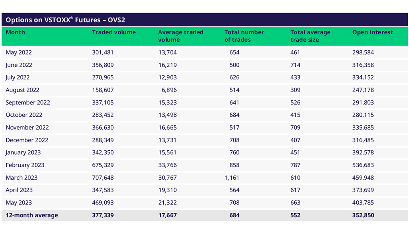Screen dimensions: 409x234
Task: Select the May 2023 traded volume 469,093
Action: tap(103, 203)
